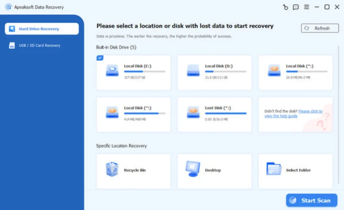Uncheck the Local Disk (C:) checkbox
This screenshot has height=210, width=344.
[x=99, y=58]
